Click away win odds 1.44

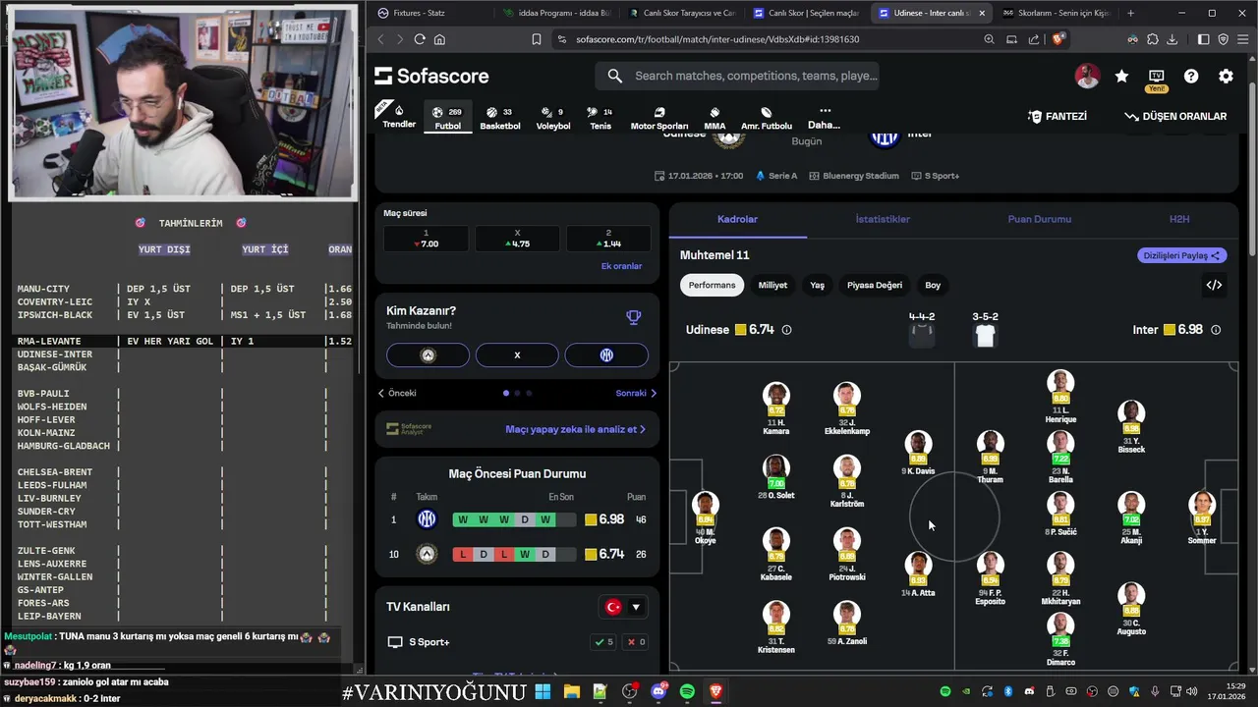pyautogui.click(x=608, y=239)
